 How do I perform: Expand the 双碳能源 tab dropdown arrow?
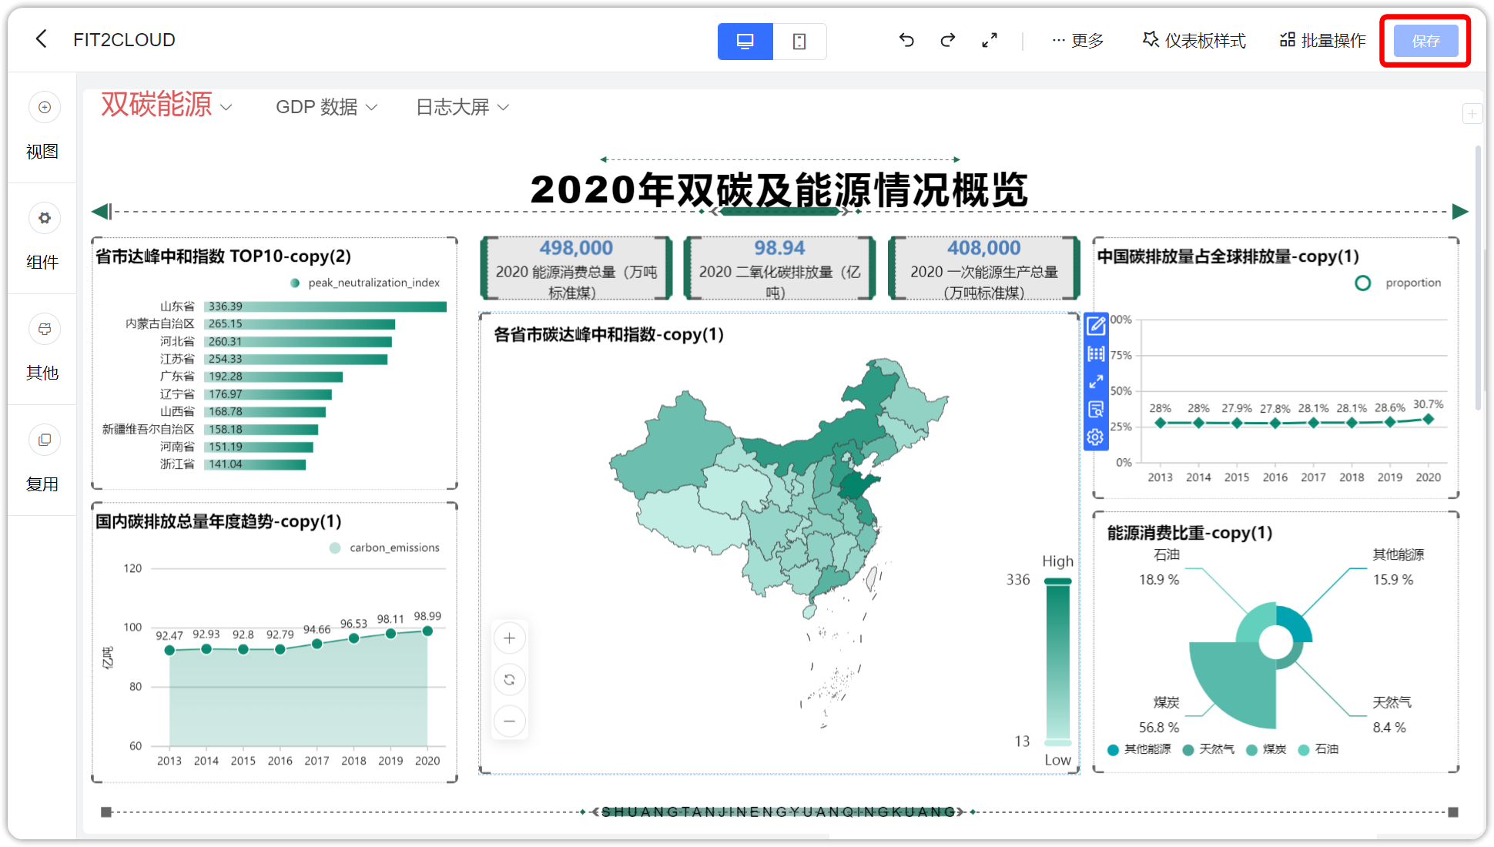point(226,107)
